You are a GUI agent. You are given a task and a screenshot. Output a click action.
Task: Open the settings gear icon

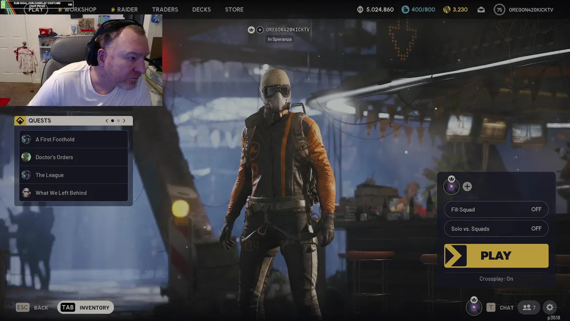click(x=550, y=308)
